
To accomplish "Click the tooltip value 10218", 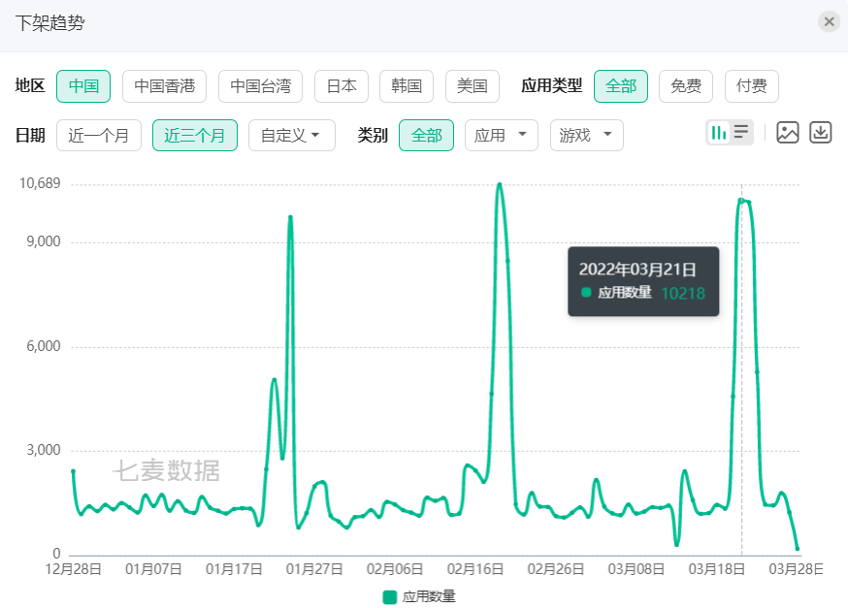I will point(683,293).
